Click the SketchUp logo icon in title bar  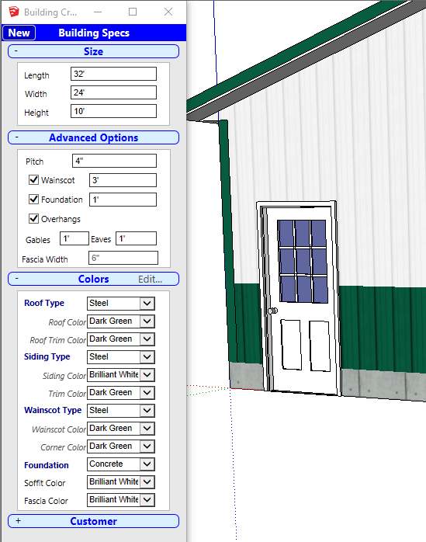tap(14, 12)
